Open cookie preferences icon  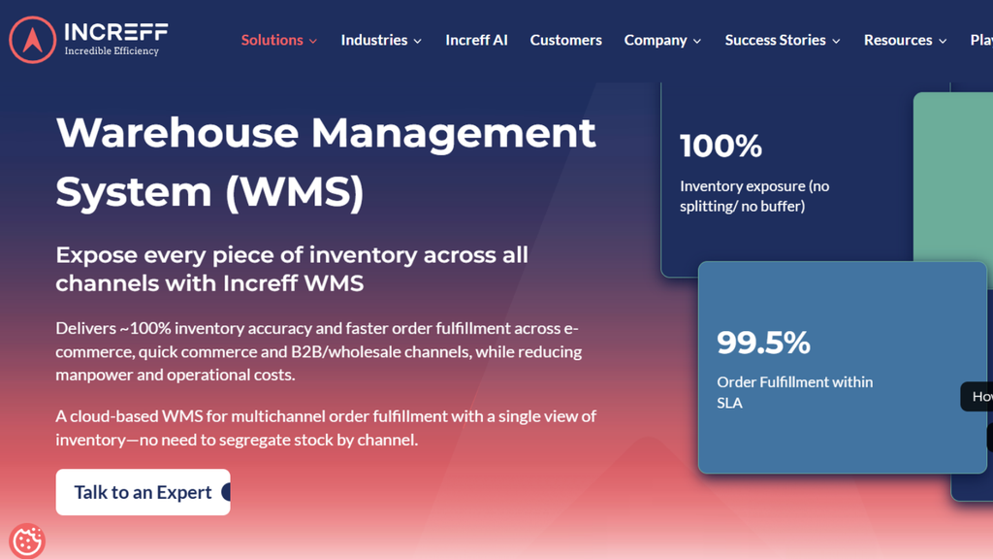pyautogui.click(x=27, y=542)
